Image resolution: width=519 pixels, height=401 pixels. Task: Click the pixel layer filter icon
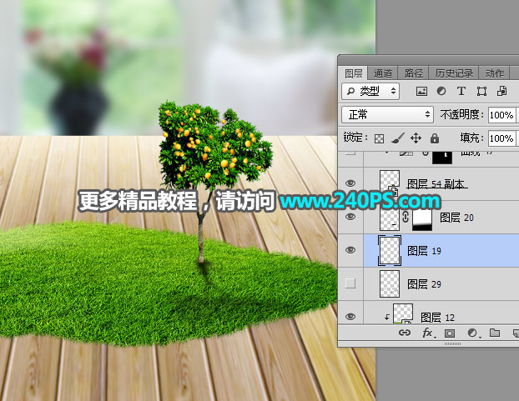422,91
